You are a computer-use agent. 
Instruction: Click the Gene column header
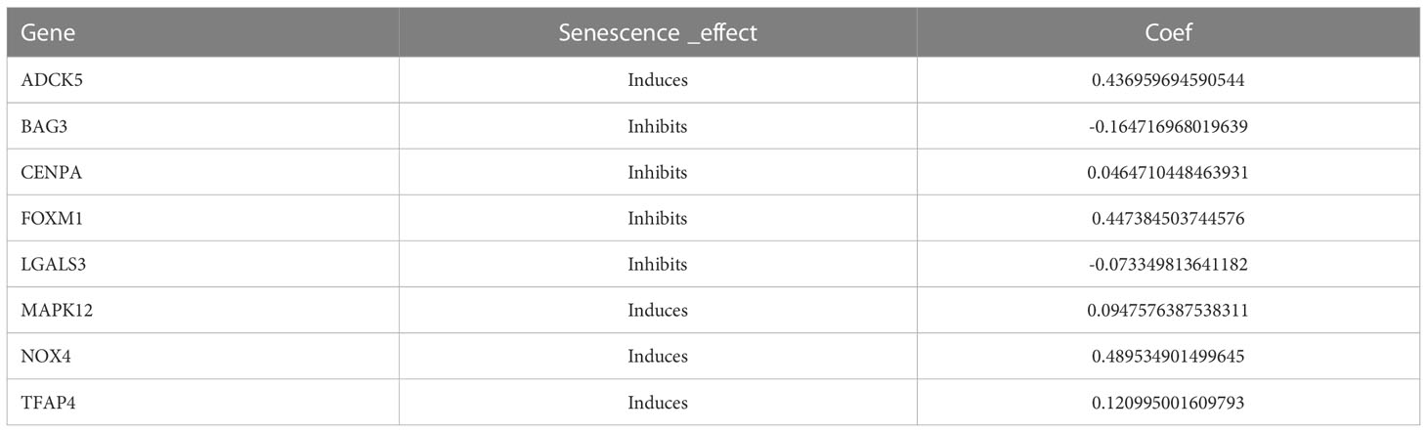(49, 32)
